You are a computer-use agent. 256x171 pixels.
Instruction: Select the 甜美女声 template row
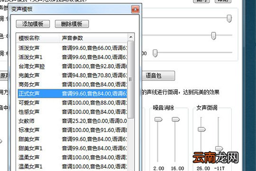72,139
